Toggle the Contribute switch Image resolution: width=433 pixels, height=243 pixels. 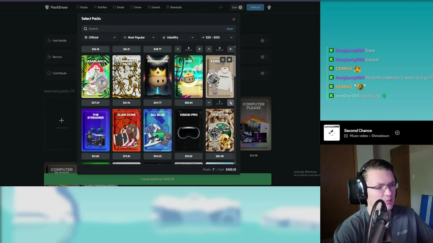tap(262, 73)
